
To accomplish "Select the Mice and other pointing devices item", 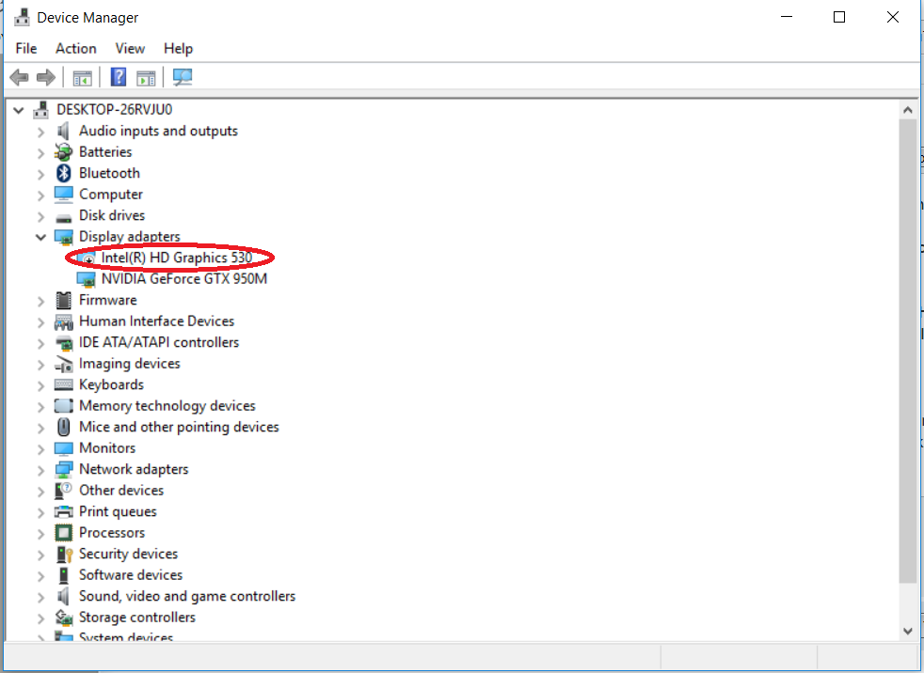I will point(179,427).
